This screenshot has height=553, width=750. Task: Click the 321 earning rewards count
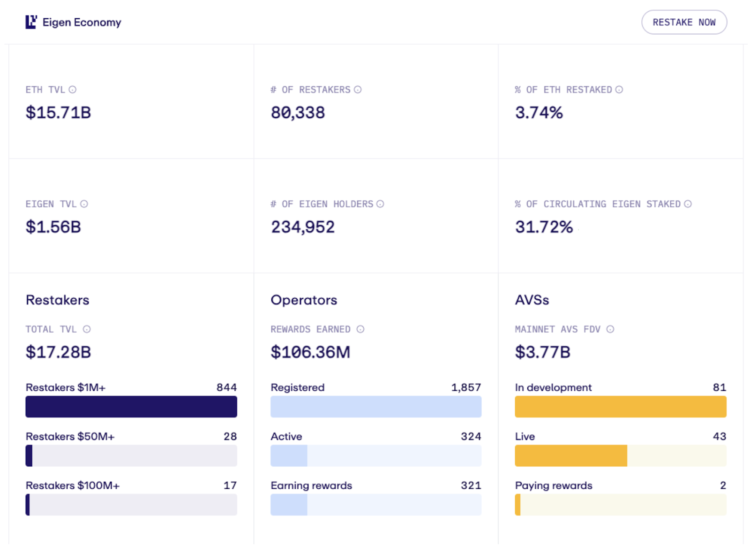point(471,485)
